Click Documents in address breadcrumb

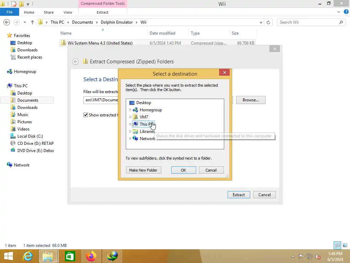coord(82,22)
